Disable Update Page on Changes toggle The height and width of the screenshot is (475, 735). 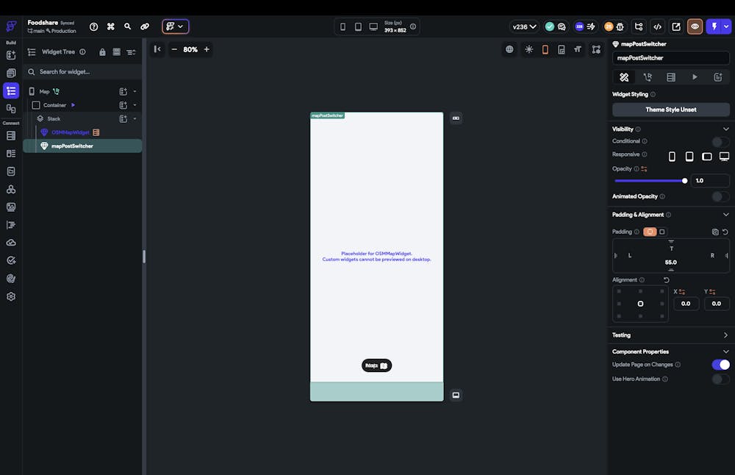pyautogui.click(x=720, y=365)
